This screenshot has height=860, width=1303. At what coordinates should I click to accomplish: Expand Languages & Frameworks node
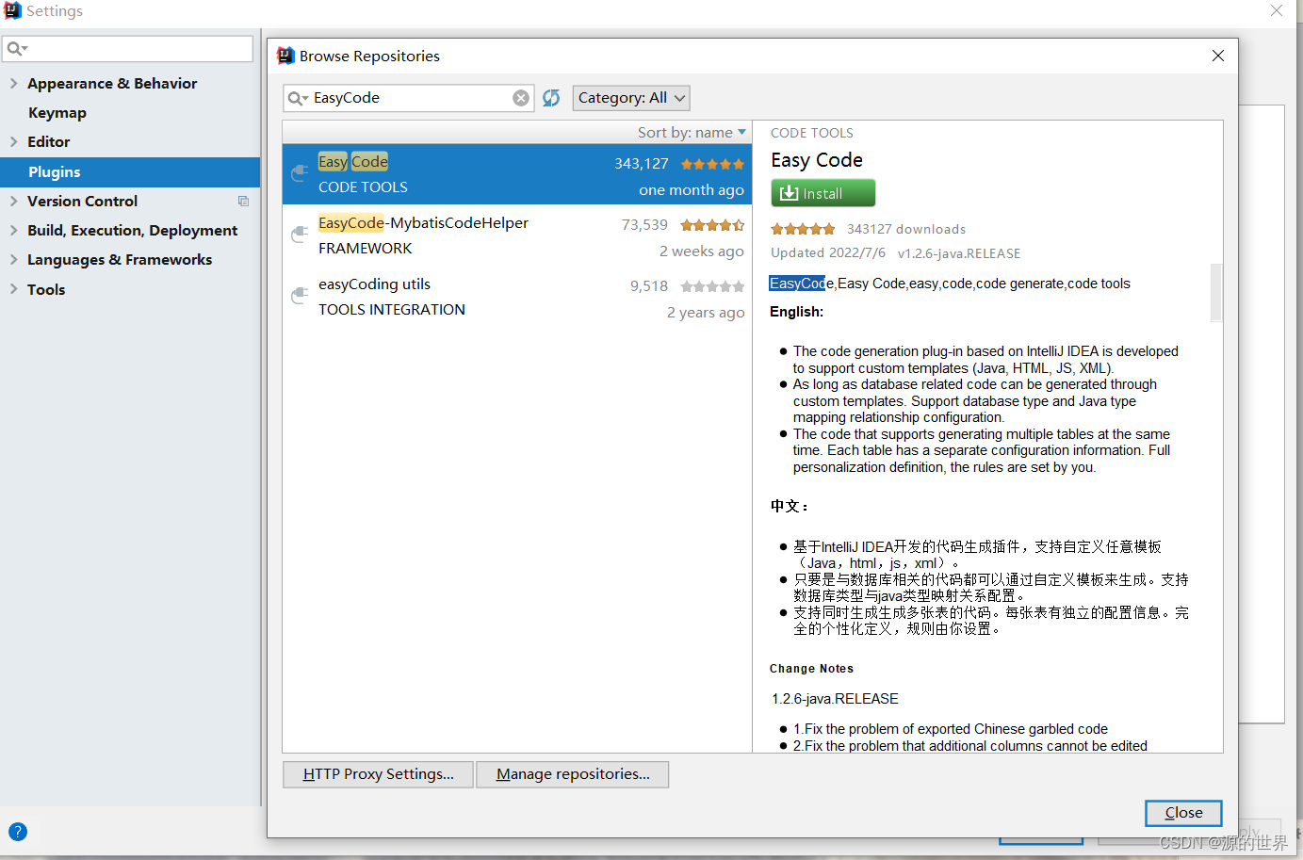[13, 259]
